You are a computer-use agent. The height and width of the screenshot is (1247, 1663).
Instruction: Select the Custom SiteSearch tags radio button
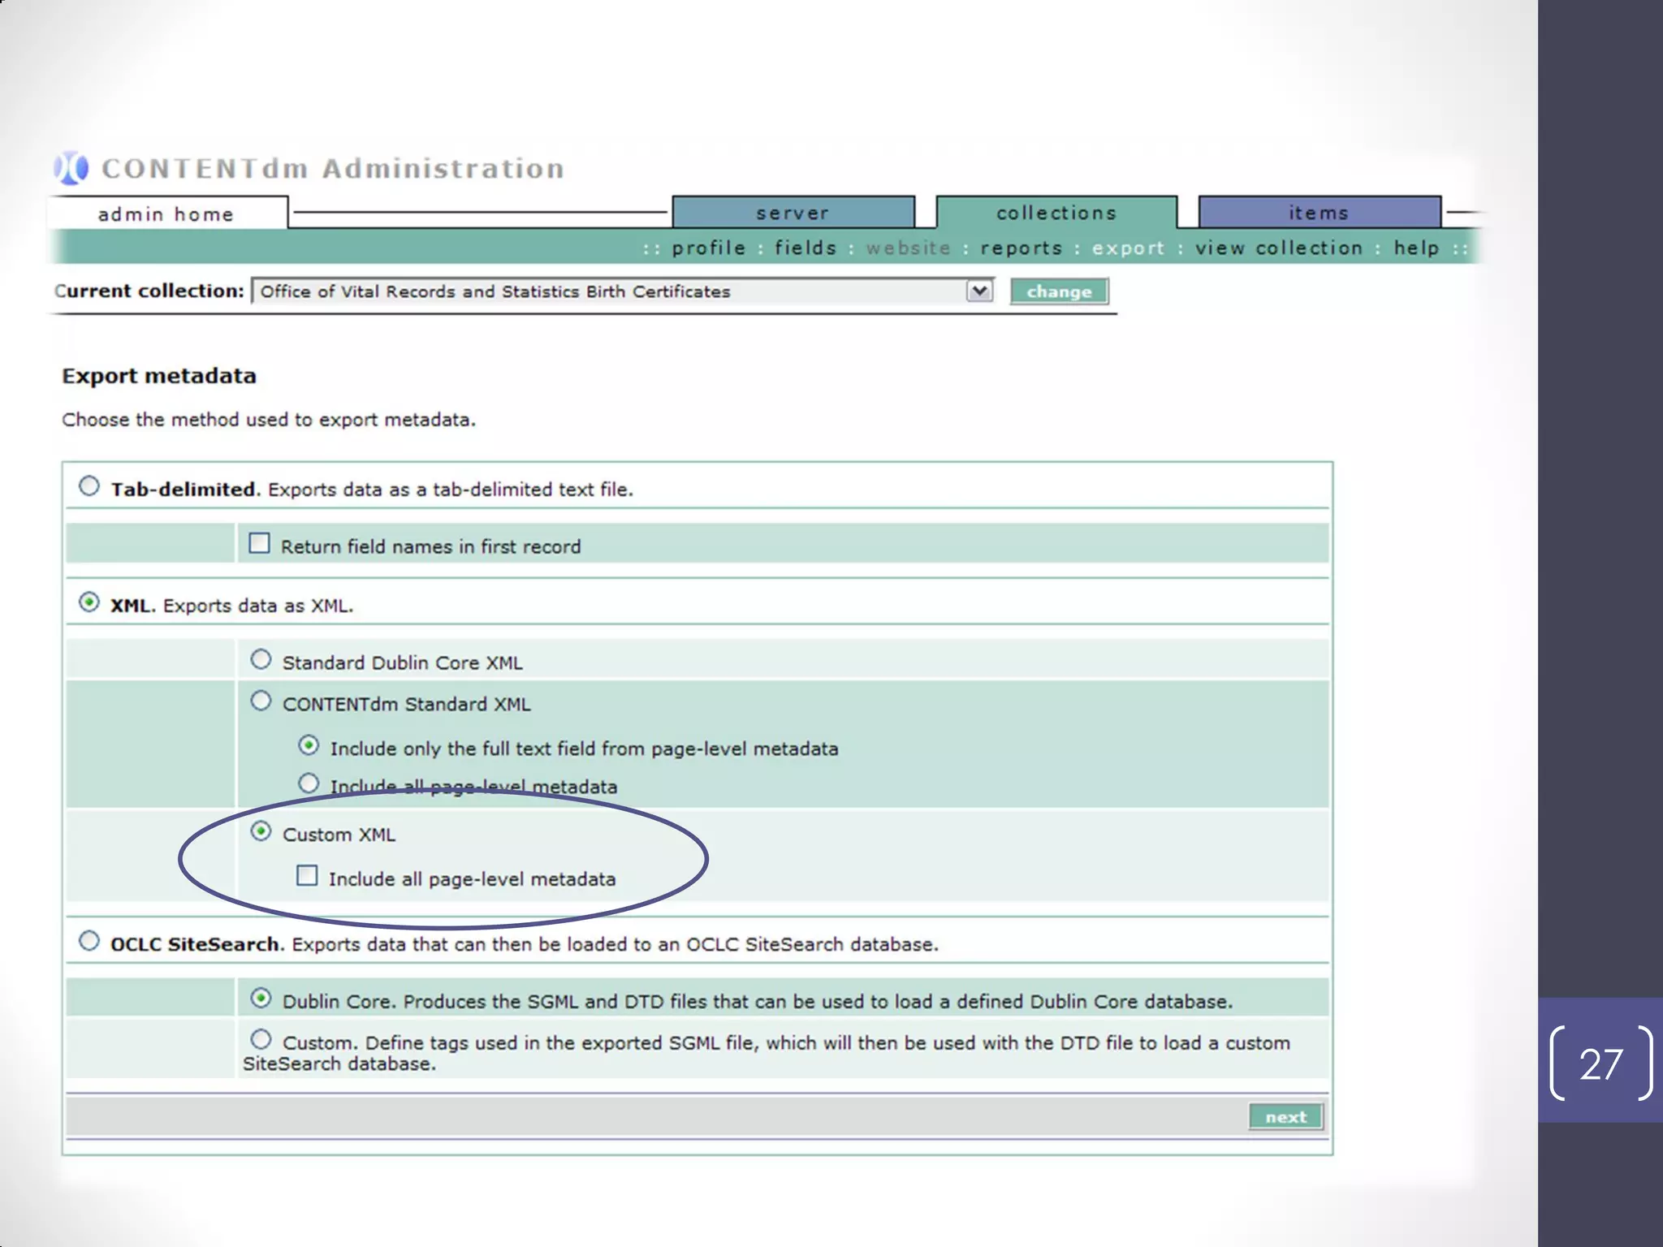261,1039
